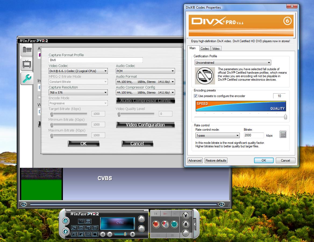Click the Capture Format Profile name field
This screenshot has width=314, height=242.
pyautogui.click(x=96, y=60)
